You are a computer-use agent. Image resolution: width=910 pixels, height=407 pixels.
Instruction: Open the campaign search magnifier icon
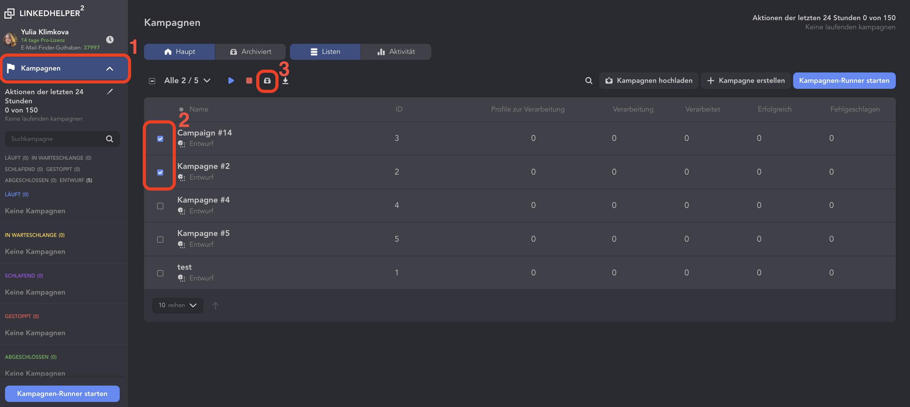point(589,81)
